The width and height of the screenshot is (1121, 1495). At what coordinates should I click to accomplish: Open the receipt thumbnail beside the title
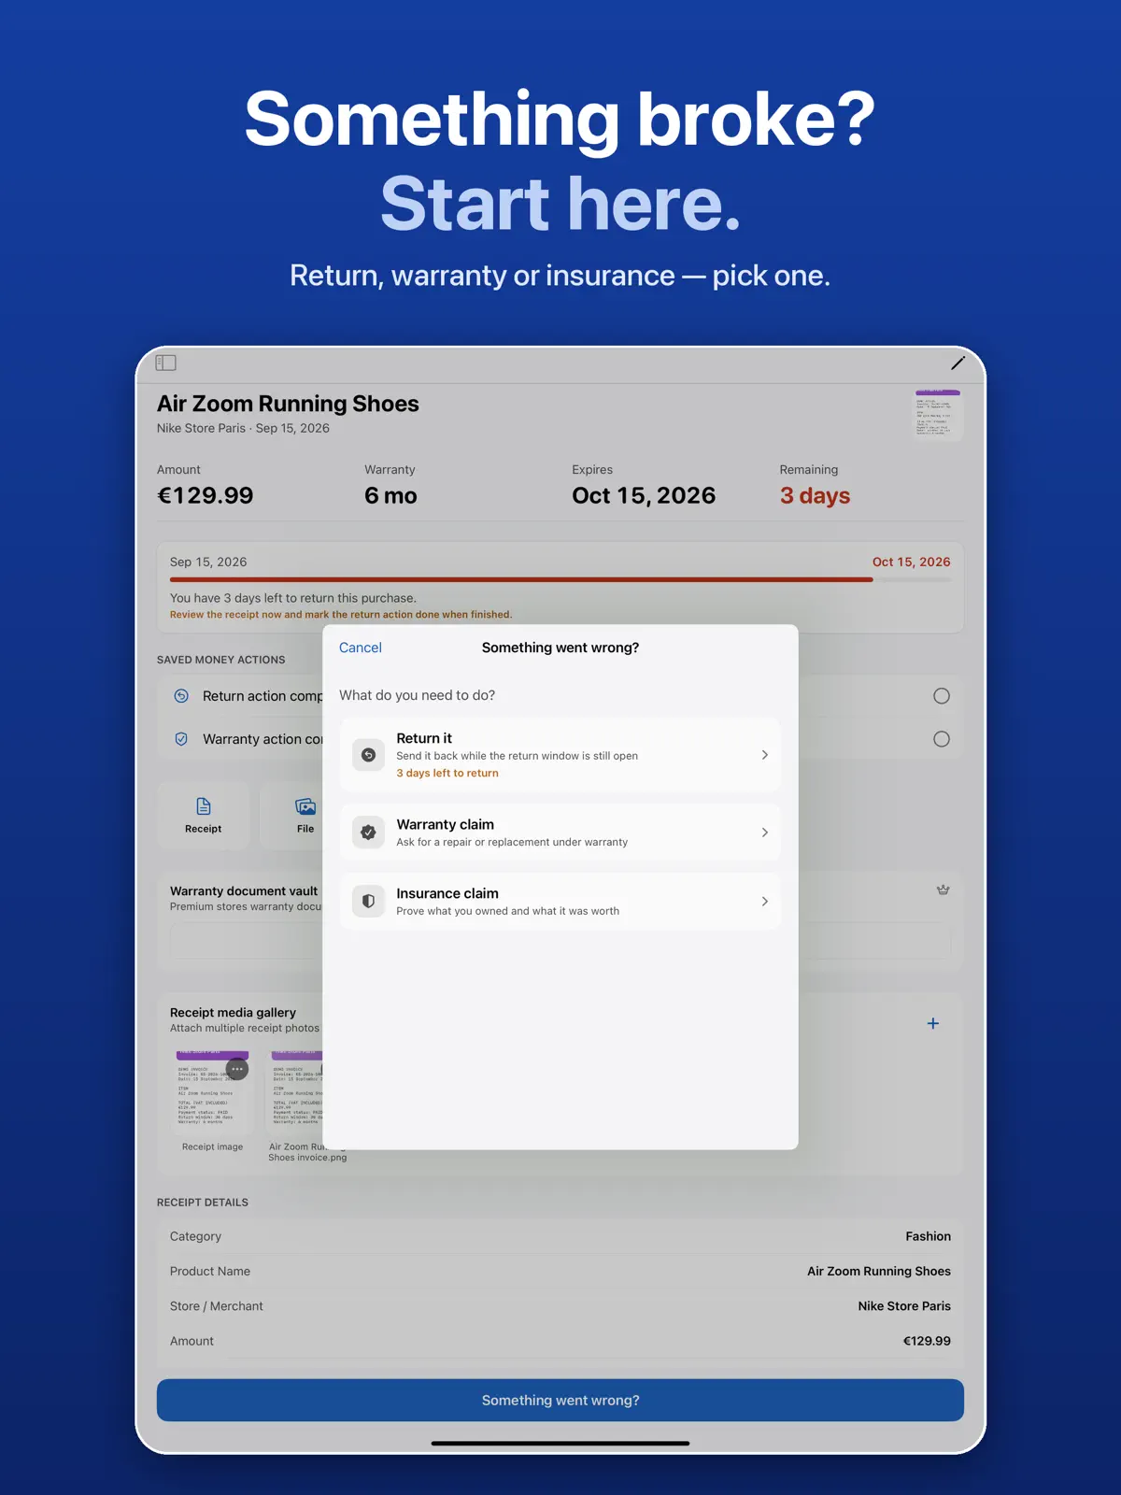938,415
